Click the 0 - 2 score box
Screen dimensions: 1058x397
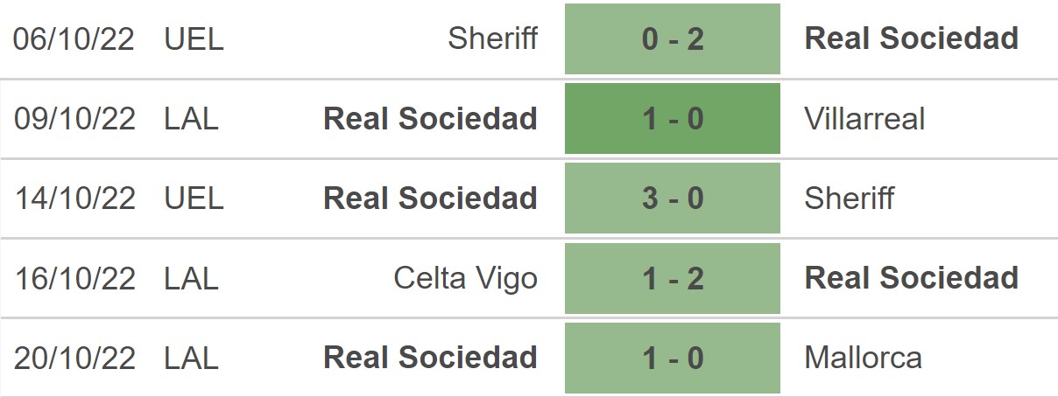pos(672,38)
